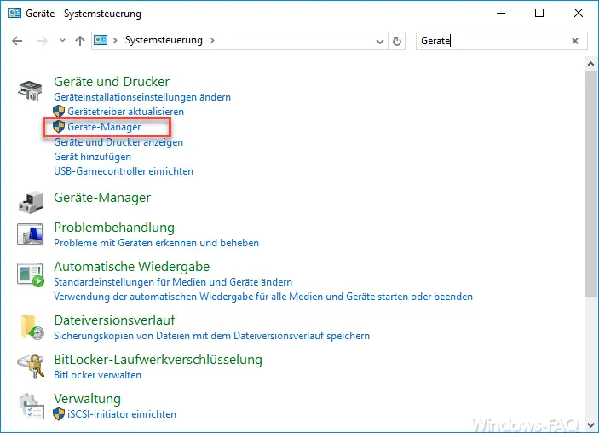Click the forward navigation arrow
Screen dimensions: 599x433
[x=43, y=41]
